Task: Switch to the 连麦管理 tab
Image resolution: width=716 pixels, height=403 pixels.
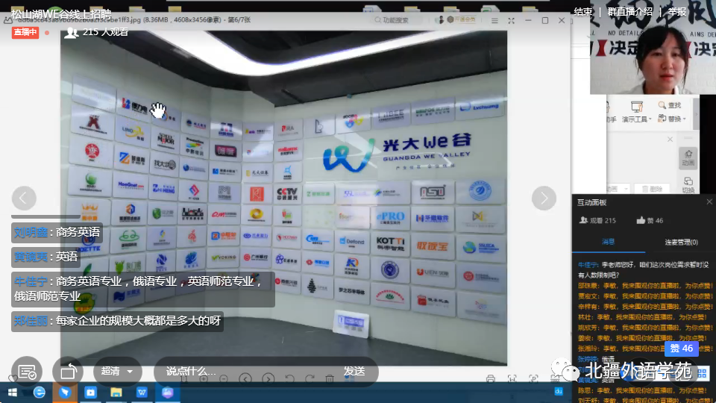Action: (681, 242)
